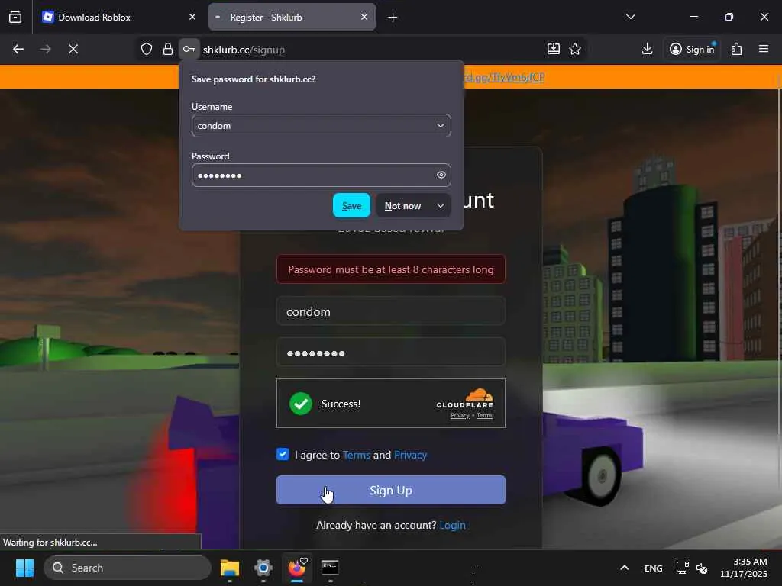Open Cloudflare Privacy link
782x586 pixels.
pyautogui.click(x=459, y=416)
